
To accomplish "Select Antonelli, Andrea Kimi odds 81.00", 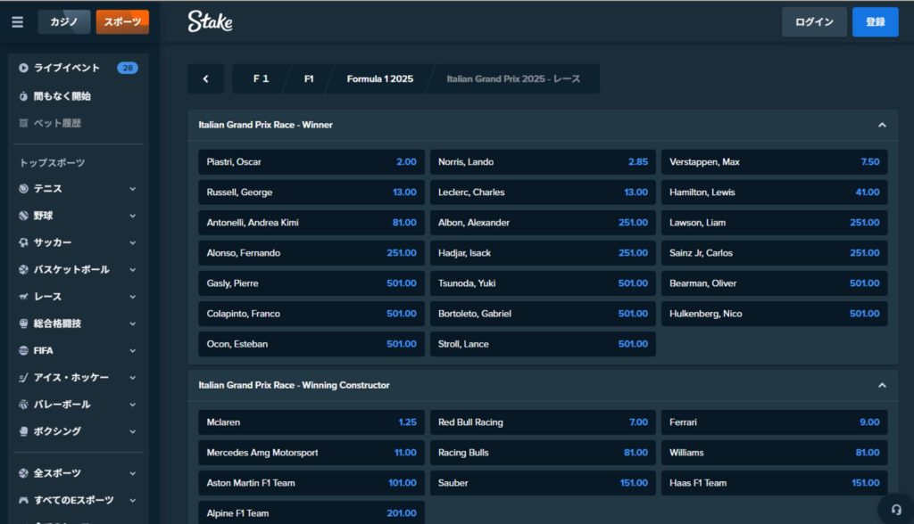I will (312, 223).
